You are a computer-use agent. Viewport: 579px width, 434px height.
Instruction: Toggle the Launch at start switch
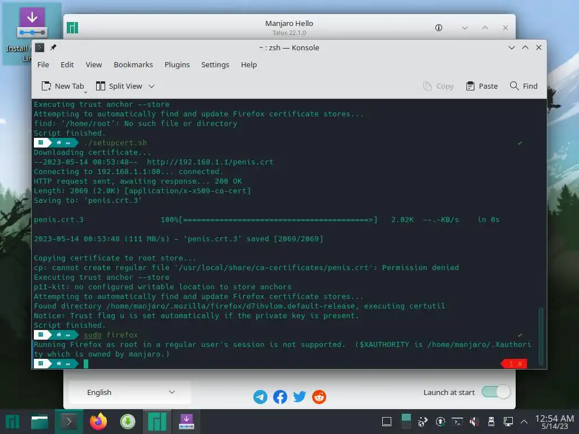496,392
